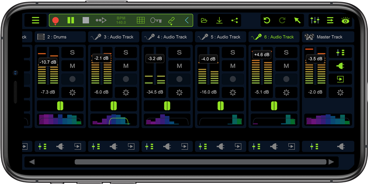368x184 pixels.
Task: Expand the link/sync options dropdown
Action: point(171,21)
